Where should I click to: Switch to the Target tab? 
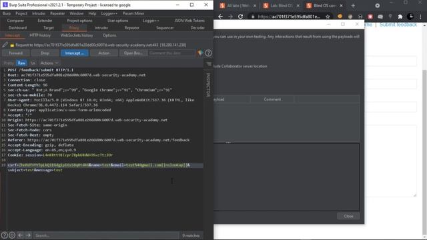pyautogui.click(x=49, y=28)
